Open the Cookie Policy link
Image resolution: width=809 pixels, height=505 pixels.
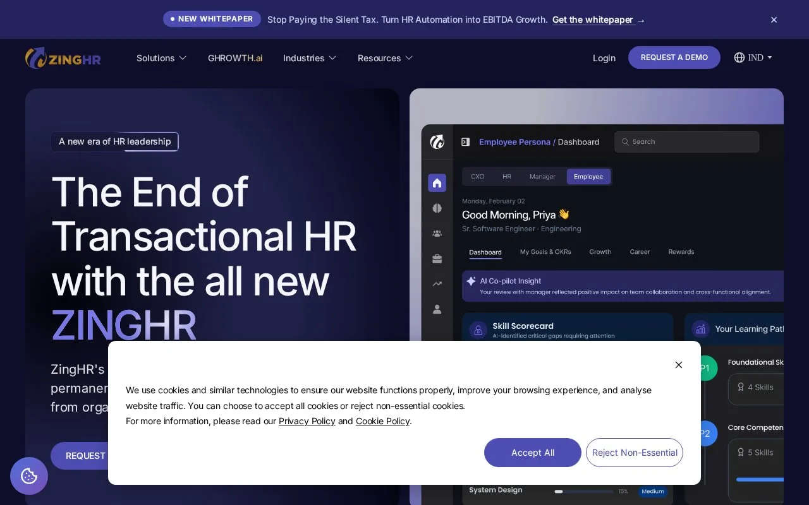382,421
